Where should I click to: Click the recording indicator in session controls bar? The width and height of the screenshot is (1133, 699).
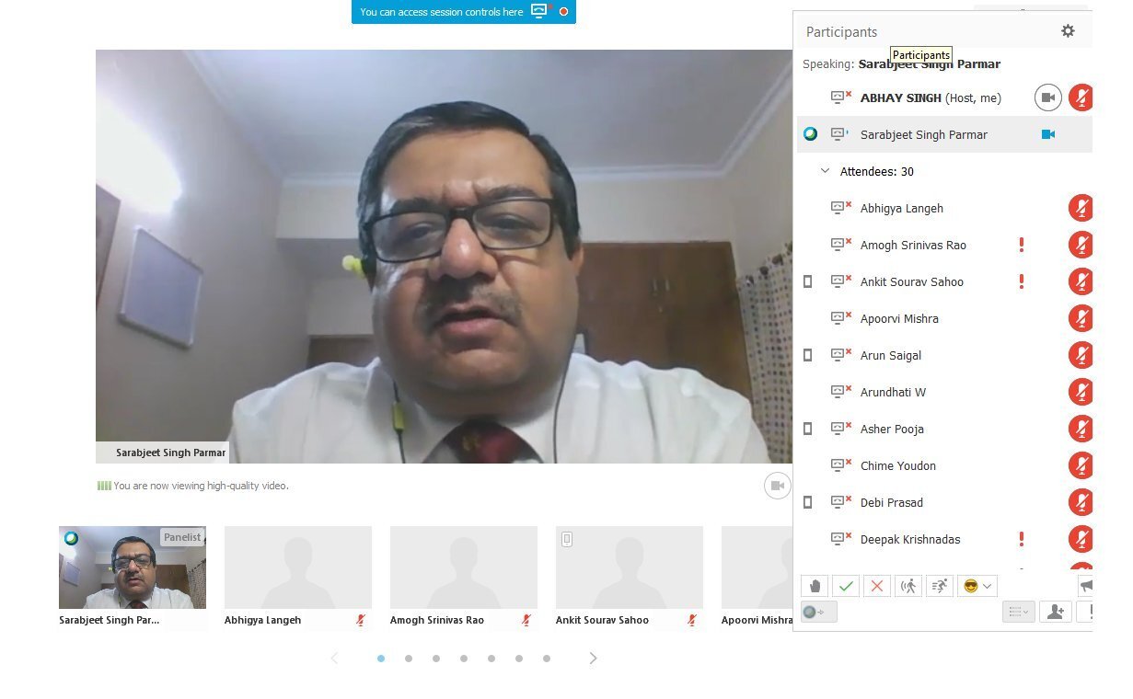coord(563,12)
